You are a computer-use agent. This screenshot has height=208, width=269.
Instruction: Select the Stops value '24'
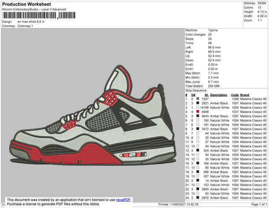click(210, 39)
